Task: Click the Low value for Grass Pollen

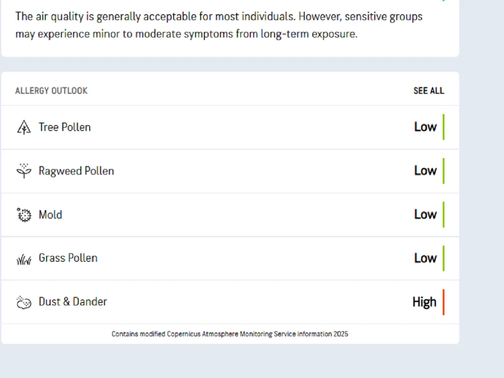Action: pyautogui.click(x=425, y=258)
